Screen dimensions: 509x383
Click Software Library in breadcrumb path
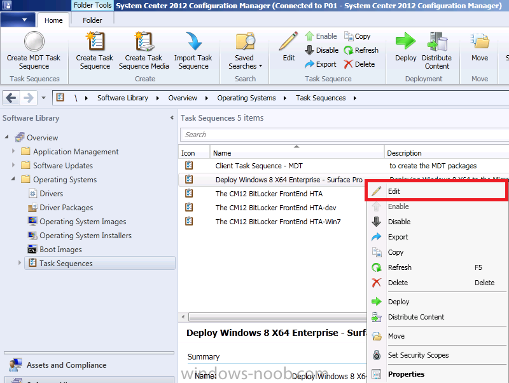(123, 98)
